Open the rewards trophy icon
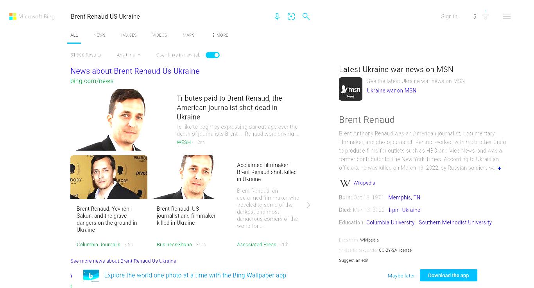The image size is (534, 288). [x=486, y=16]
